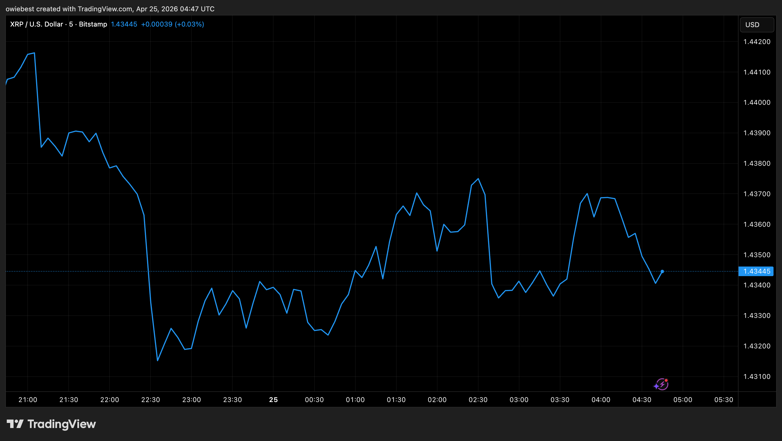The image size is (782, 441).
Task: Click the 1.43100 price axis label
Action: tap(757, 377)
